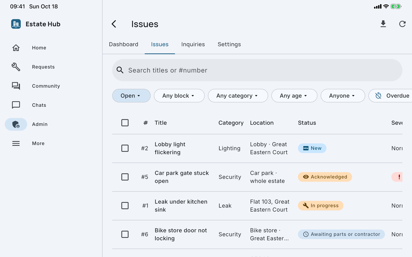Switch to the Dashboard tab
The height and width of the screenshot is (257, 412).
[x=124, y=44]
